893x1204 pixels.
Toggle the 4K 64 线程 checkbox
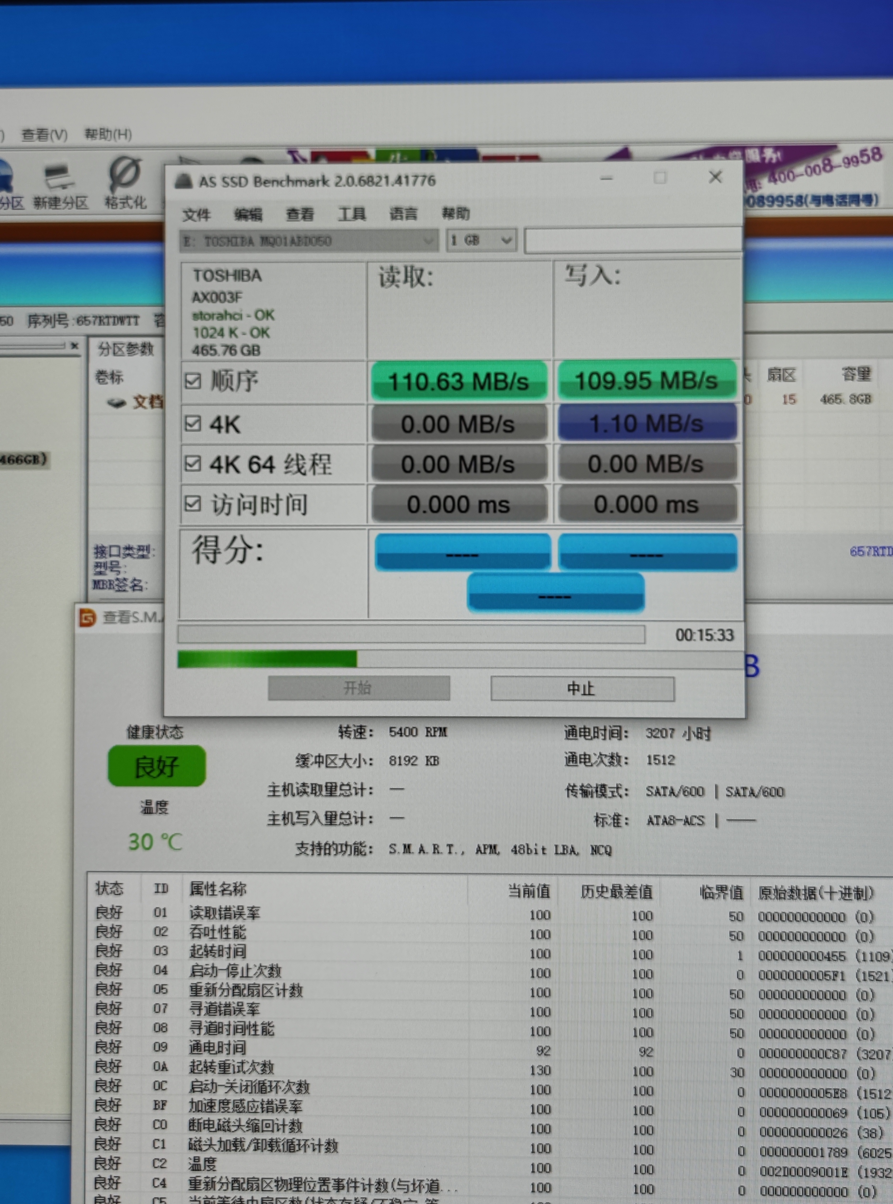193,464
